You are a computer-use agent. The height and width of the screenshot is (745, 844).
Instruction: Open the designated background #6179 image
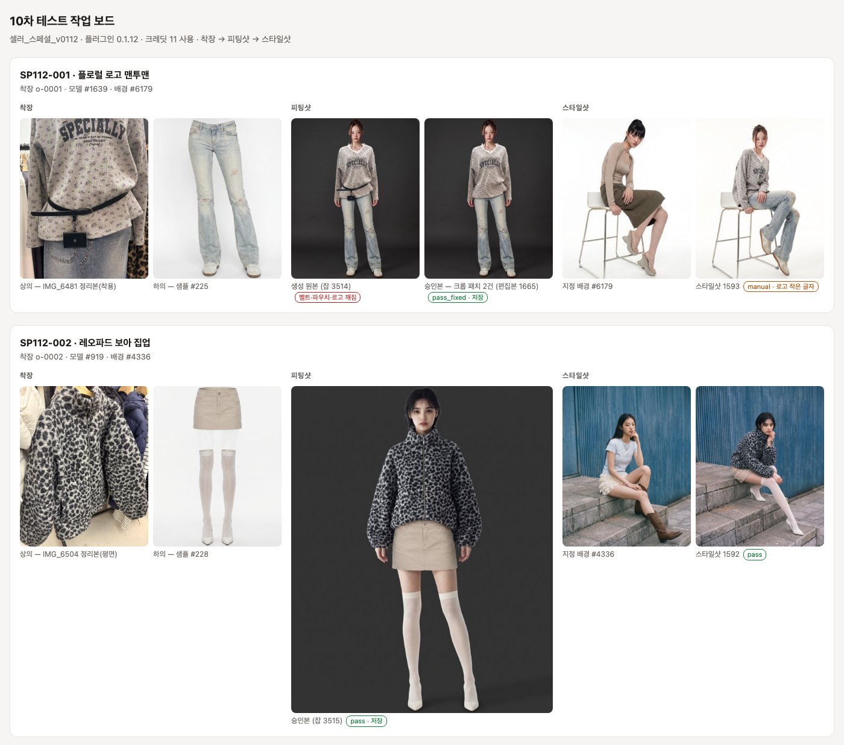[x=626, y=198]
